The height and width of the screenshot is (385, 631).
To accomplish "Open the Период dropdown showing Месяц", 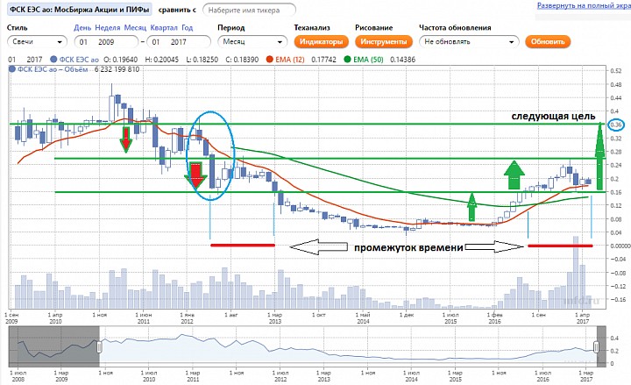I will (252, 41).
